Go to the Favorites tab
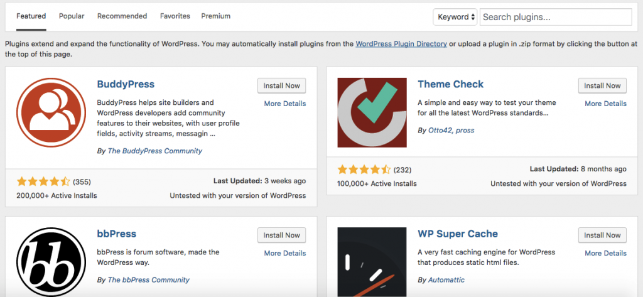The image size is (643, 297). pyautogui.click(x=175, y=16)
